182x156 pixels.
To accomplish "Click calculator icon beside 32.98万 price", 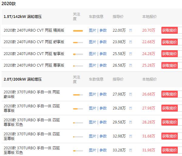I will 130,136.
